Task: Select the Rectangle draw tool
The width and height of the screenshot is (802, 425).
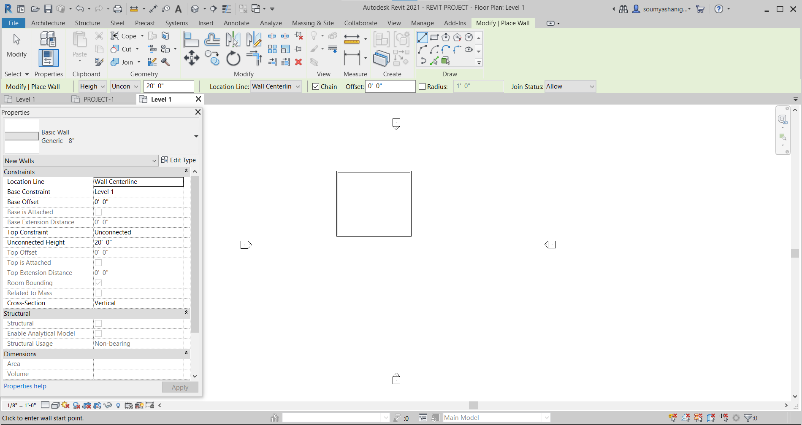Action: tap(434, 37)
